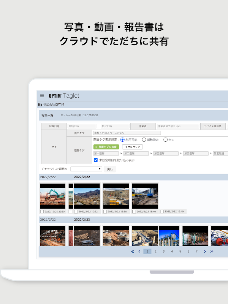Go to the next page arrow

click(205, 251)
